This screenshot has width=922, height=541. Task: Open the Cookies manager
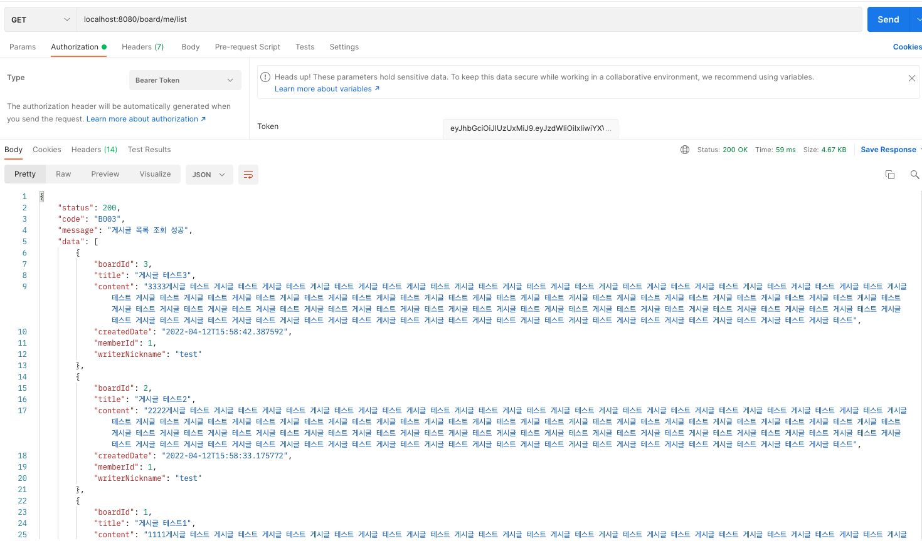tap(907, 46)
